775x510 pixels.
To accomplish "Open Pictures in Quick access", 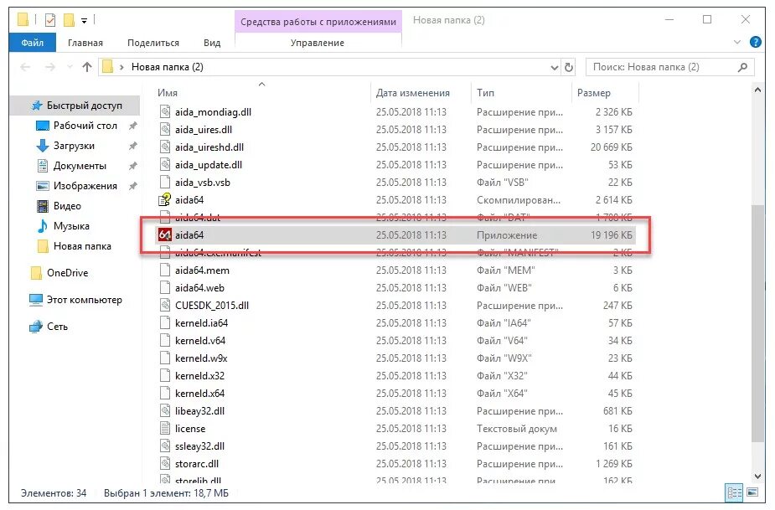I will pyautogui.click(x=77, y=186).
